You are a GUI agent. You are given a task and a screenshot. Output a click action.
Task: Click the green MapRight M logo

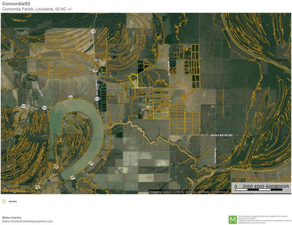(x=233, y=220)
